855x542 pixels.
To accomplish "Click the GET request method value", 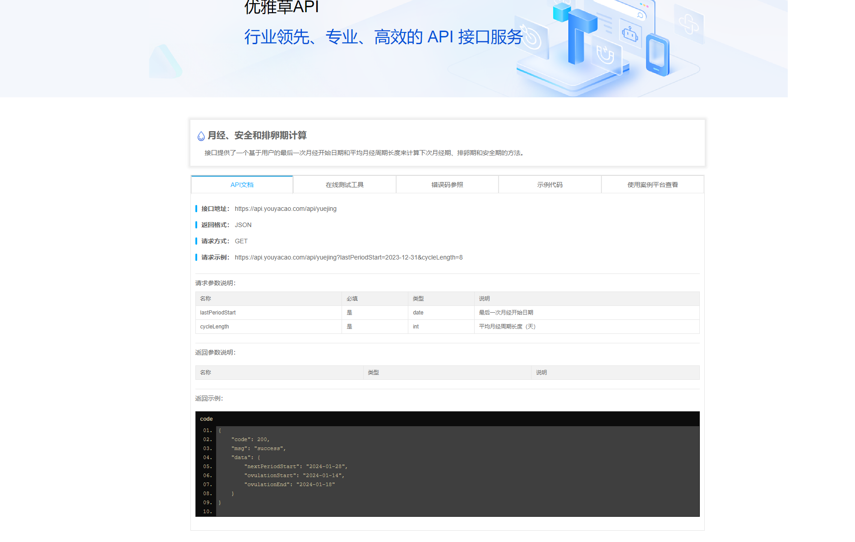I will click(241, 241).
